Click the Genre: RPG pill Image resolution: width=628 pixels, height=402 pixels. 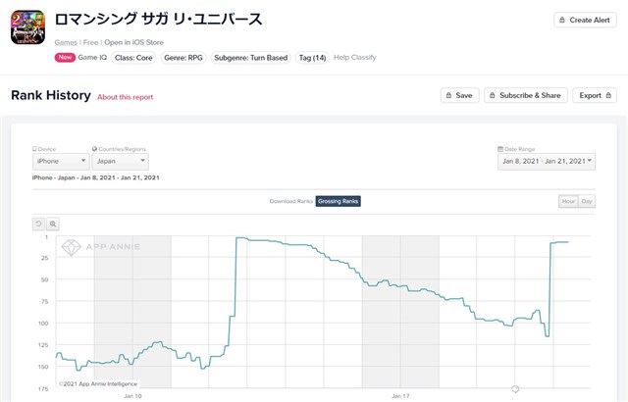[185, 58]
